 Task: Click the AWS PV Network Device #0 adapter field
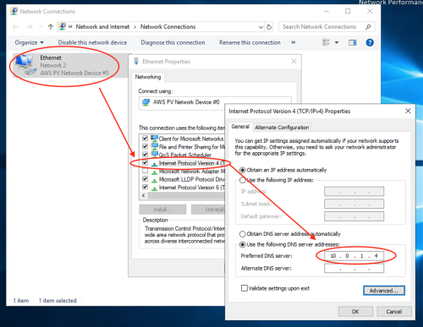[215, 103]
